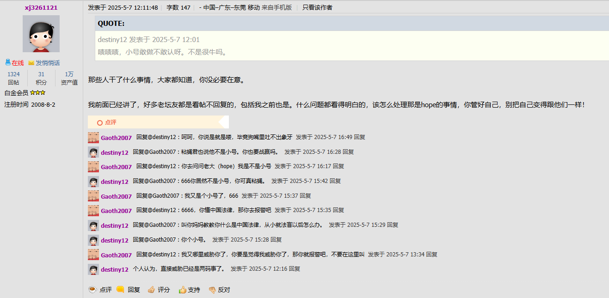The height and width of the screenshot is (298, 609).
Task: Click the blue 在线 status icon
Action: pyautogui.click(x=8, y=62)
